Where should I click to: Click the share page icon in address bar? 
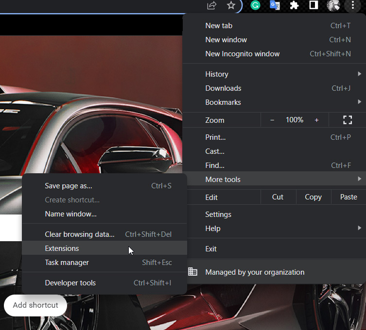(x=212, y=5)
